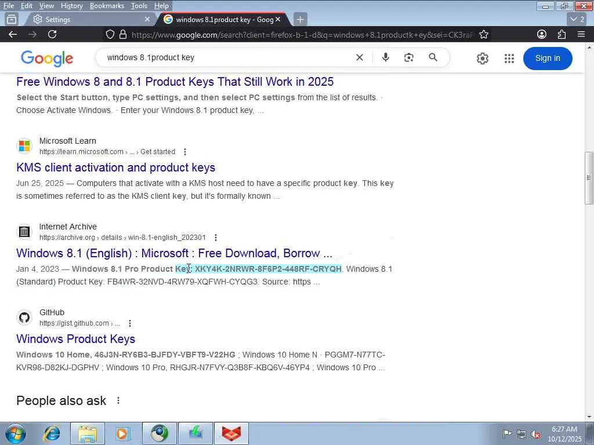Open the Tools menu
594x445 pixels.
139,6
